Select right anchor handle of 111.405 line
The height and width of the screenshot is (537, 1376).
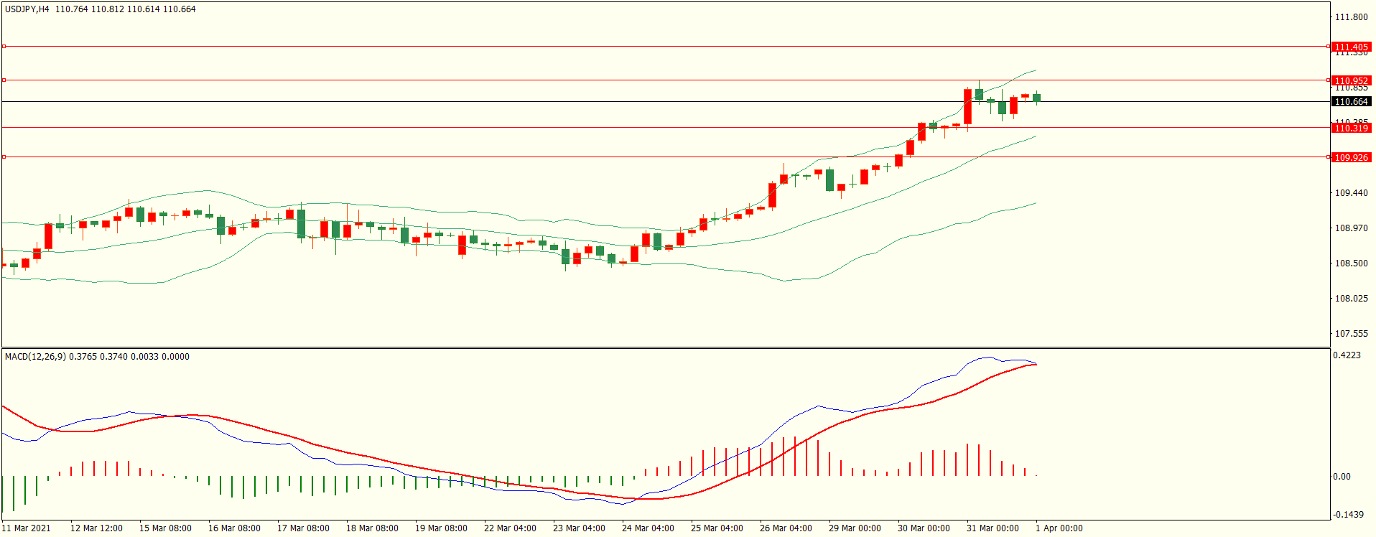pos(1329,46)
